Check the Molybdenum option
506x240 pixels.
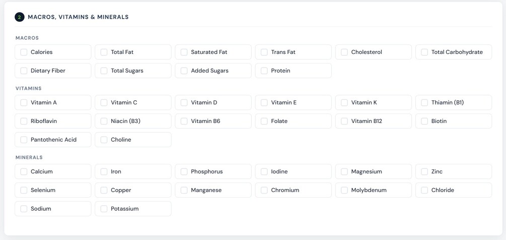[x=344, y=190]
